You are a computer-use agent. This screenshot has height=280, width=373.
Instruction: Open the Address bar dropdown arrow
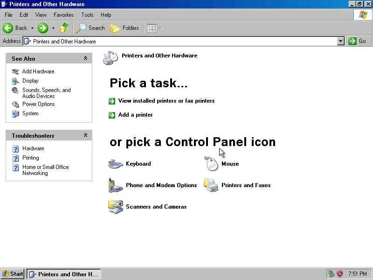pyautogui.click(x=341, y=41)
